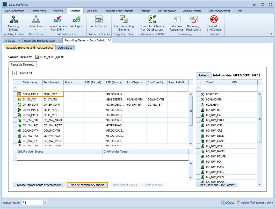Open the Data Flows tool
The width and height of the screenshot is (276, 209).
point(36,22)
